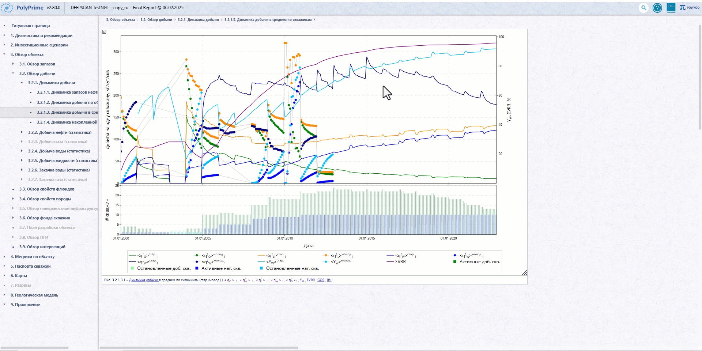Click the PolyPrime logo icon
Screen dimensions: 702x351
(x=7, y=8)
